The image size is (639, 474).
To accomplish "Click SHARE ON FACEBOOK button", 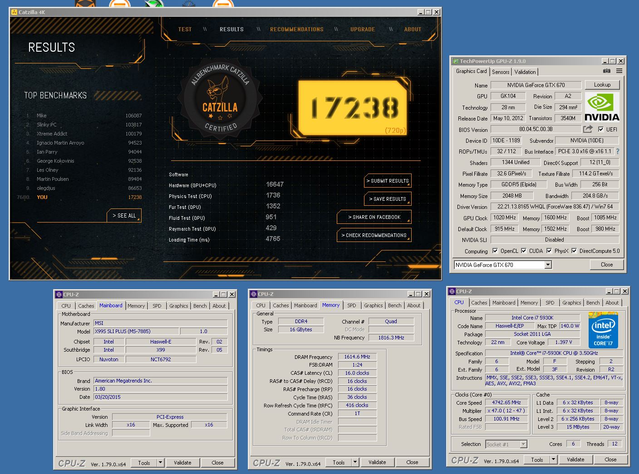I will pyautogui.click(x=374, y=217).
